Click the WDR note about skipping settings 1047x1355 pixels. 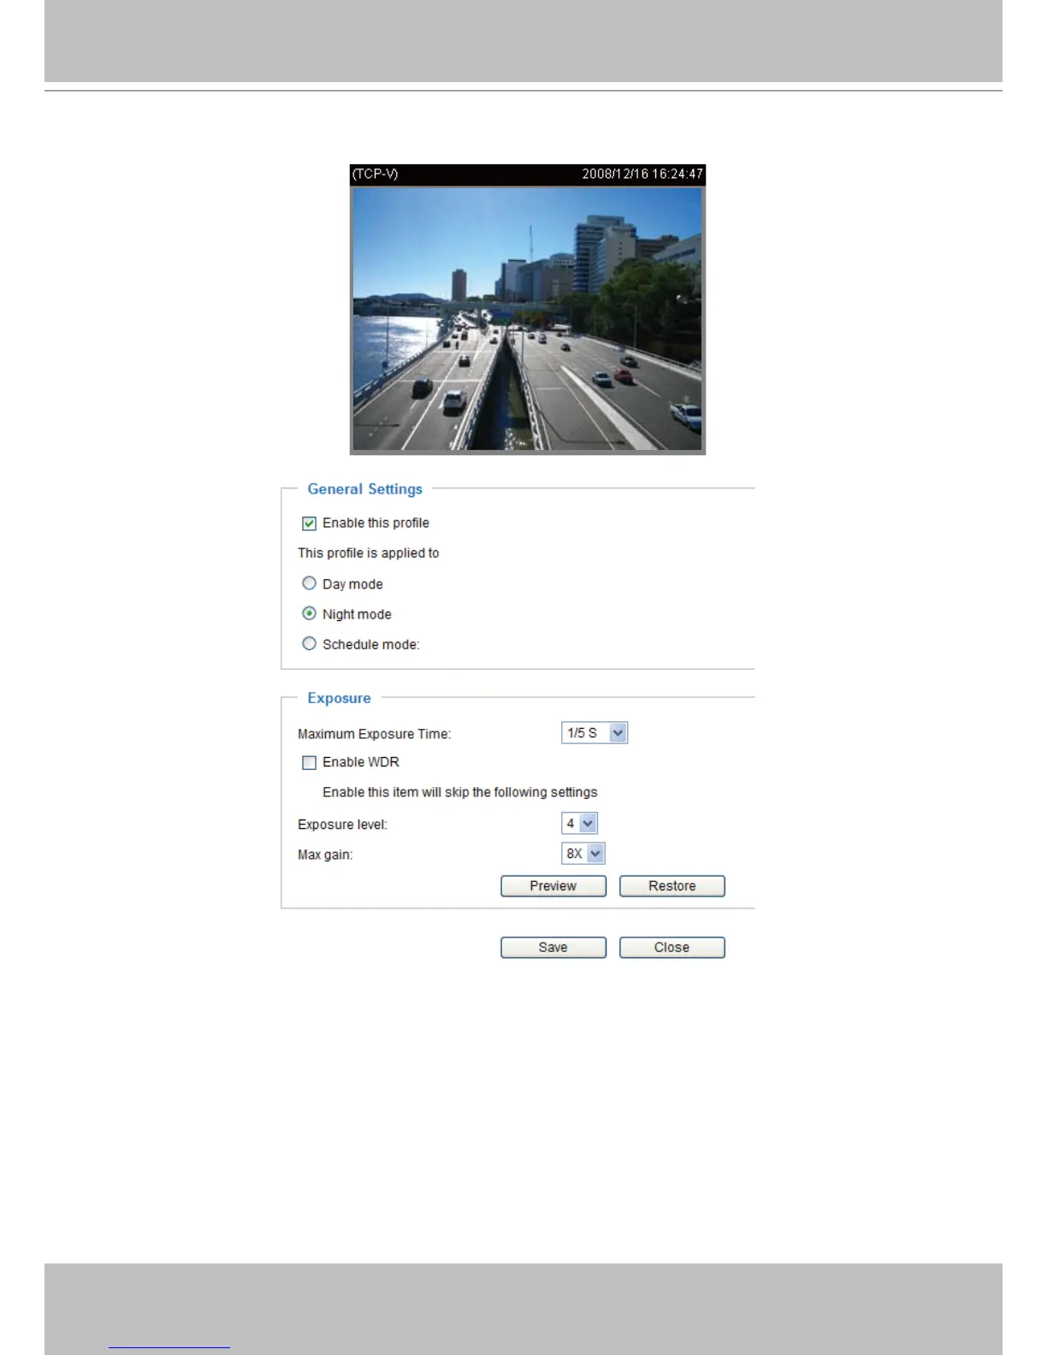tap(460, 792)
